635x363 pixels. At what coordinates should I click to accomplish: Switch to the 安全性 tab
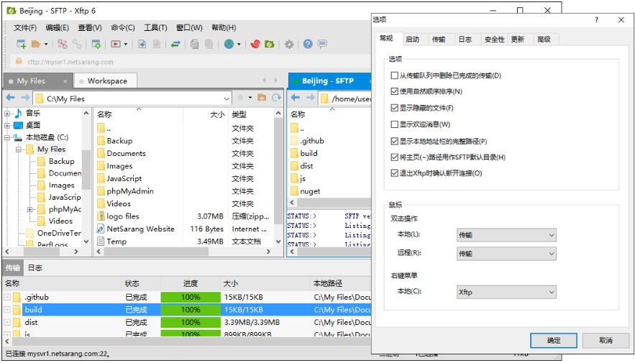pyautogui.click(x=495, y=40)
